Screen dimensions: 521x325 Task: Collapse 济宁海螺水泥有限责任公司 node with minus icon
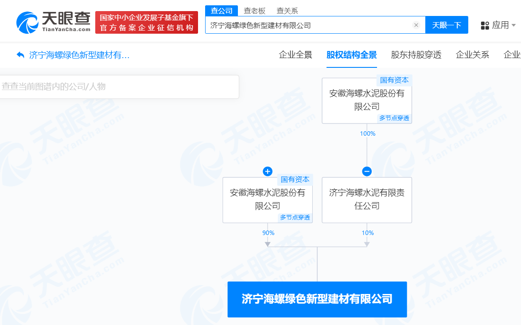[367, 171]
